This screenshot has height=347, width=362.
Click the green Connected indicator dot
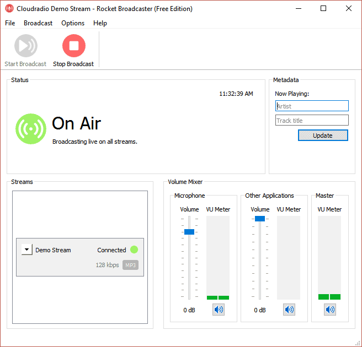134,250
